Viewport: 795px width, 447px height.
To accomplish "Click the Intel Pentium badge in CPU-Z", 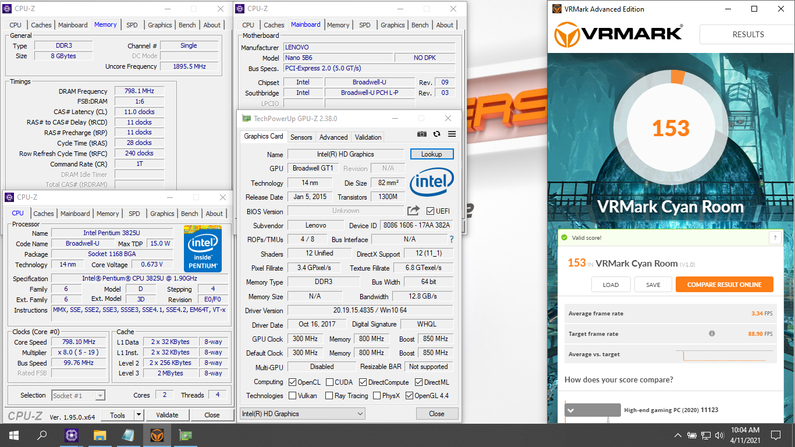I will pyautogui.click(x=203, y=249).
